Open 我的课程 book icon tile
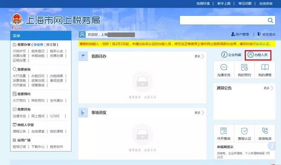281x165 pixels. [265, 70]
